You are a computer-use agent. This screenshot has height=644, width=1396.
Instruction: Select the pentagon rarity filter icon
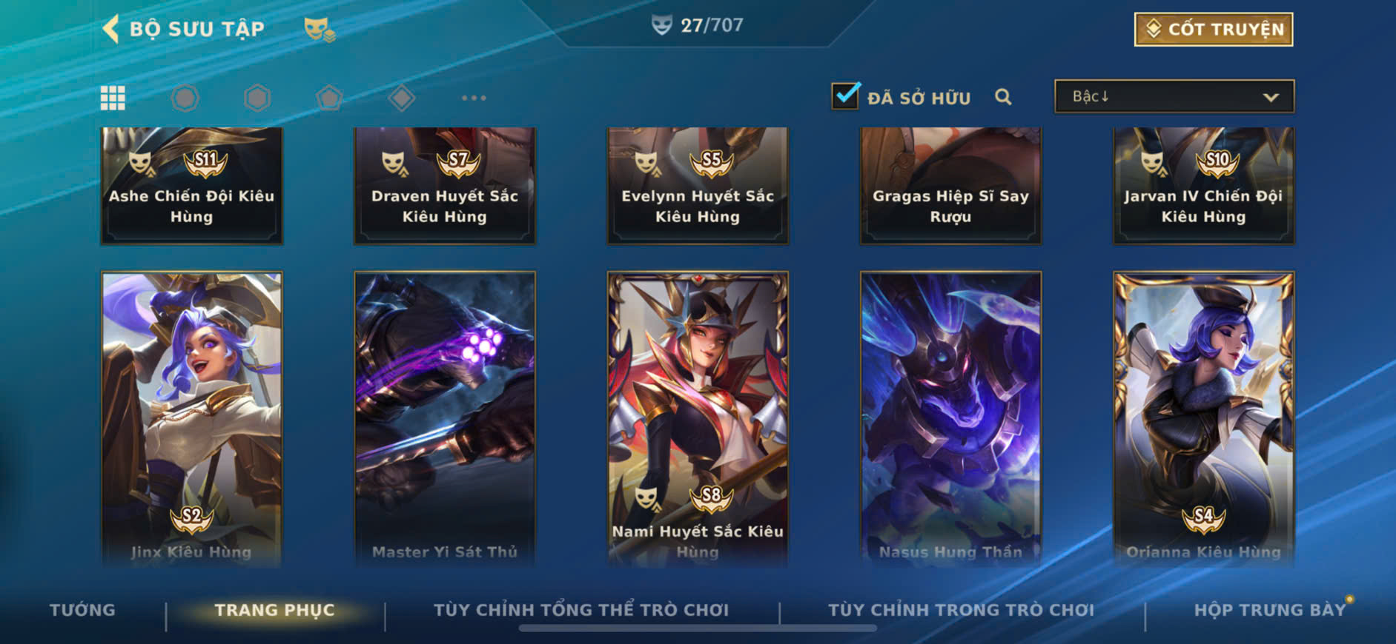pos(329,98)
